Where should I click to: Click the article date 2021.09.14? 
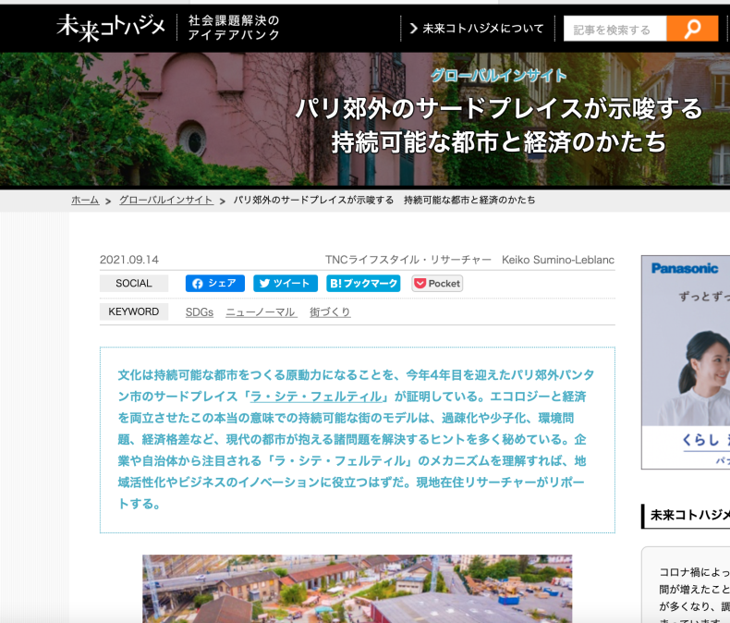[129, 260]
